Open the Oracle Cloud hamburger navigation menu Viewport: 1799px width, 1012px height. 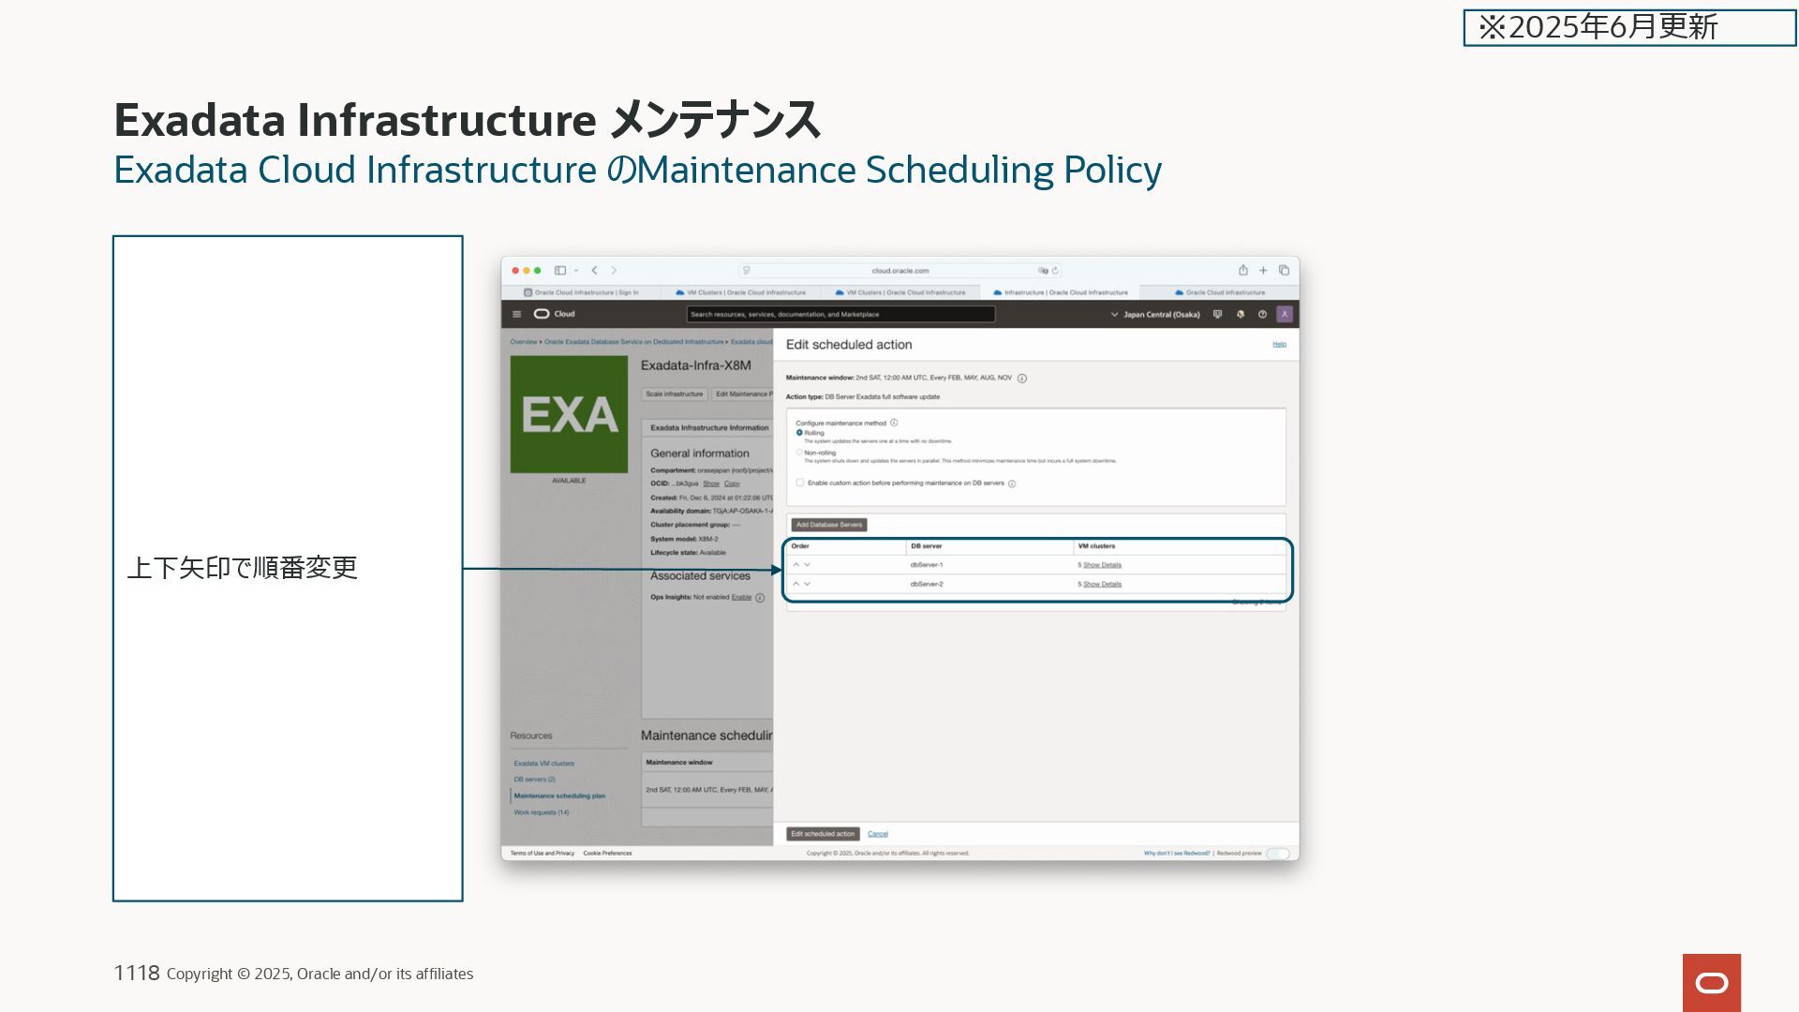pos(516,314)
